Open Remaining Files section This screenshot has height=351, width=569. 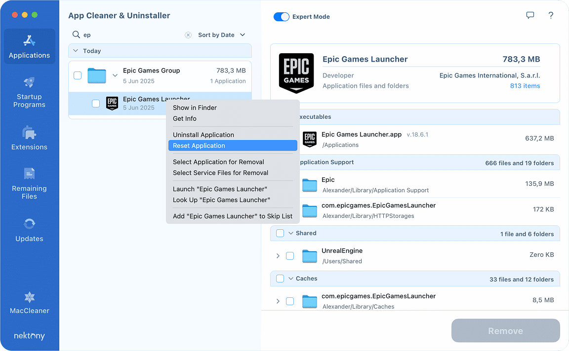30,184
